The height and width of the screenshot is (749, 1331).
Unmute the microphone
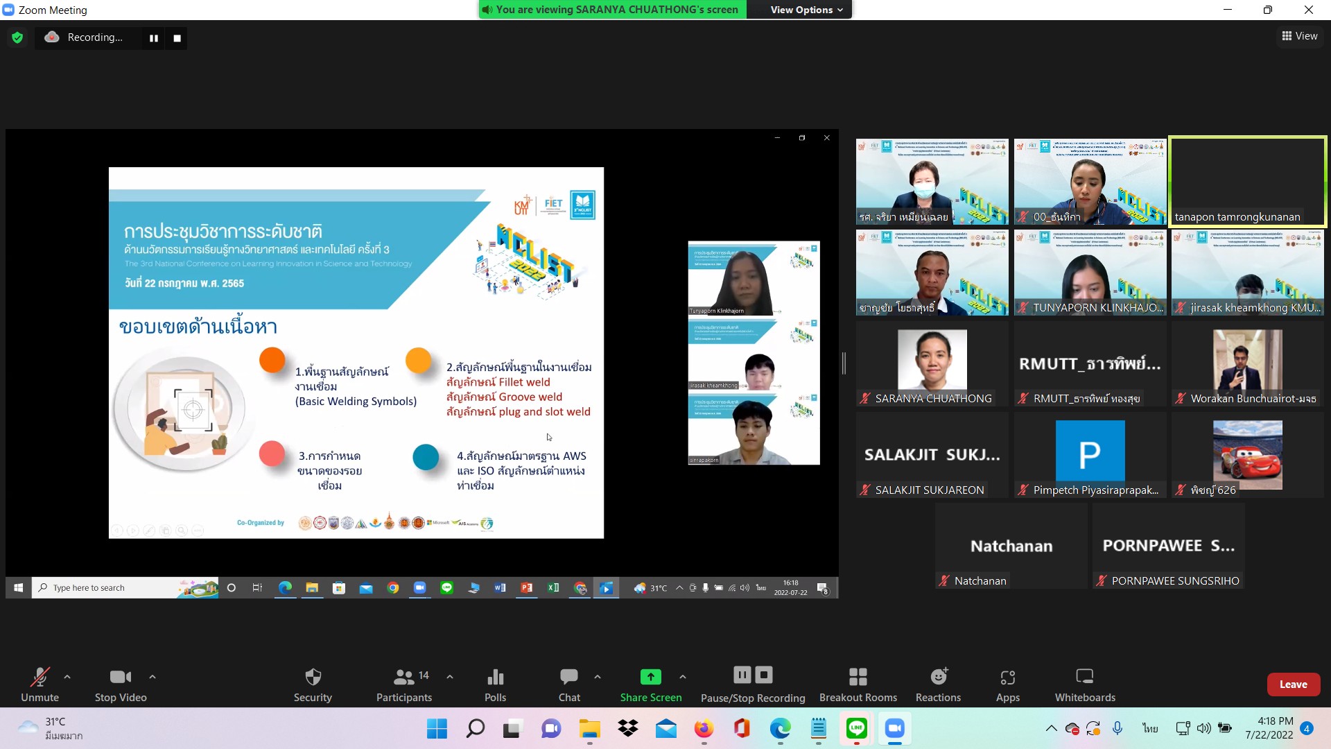pyautogui.click(x=40, y=677)
